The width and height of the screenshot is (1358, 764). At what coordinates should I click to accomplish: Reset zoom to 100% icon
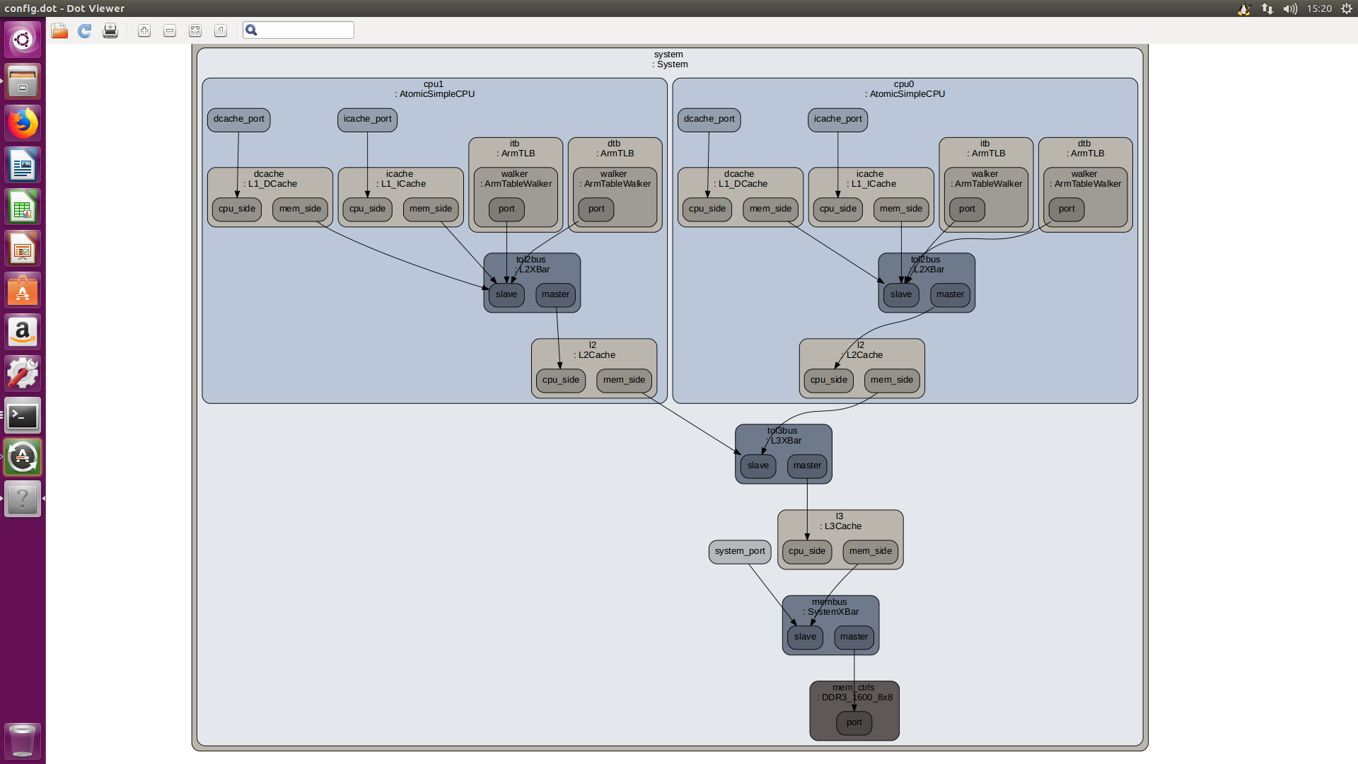tap(221, 30)
